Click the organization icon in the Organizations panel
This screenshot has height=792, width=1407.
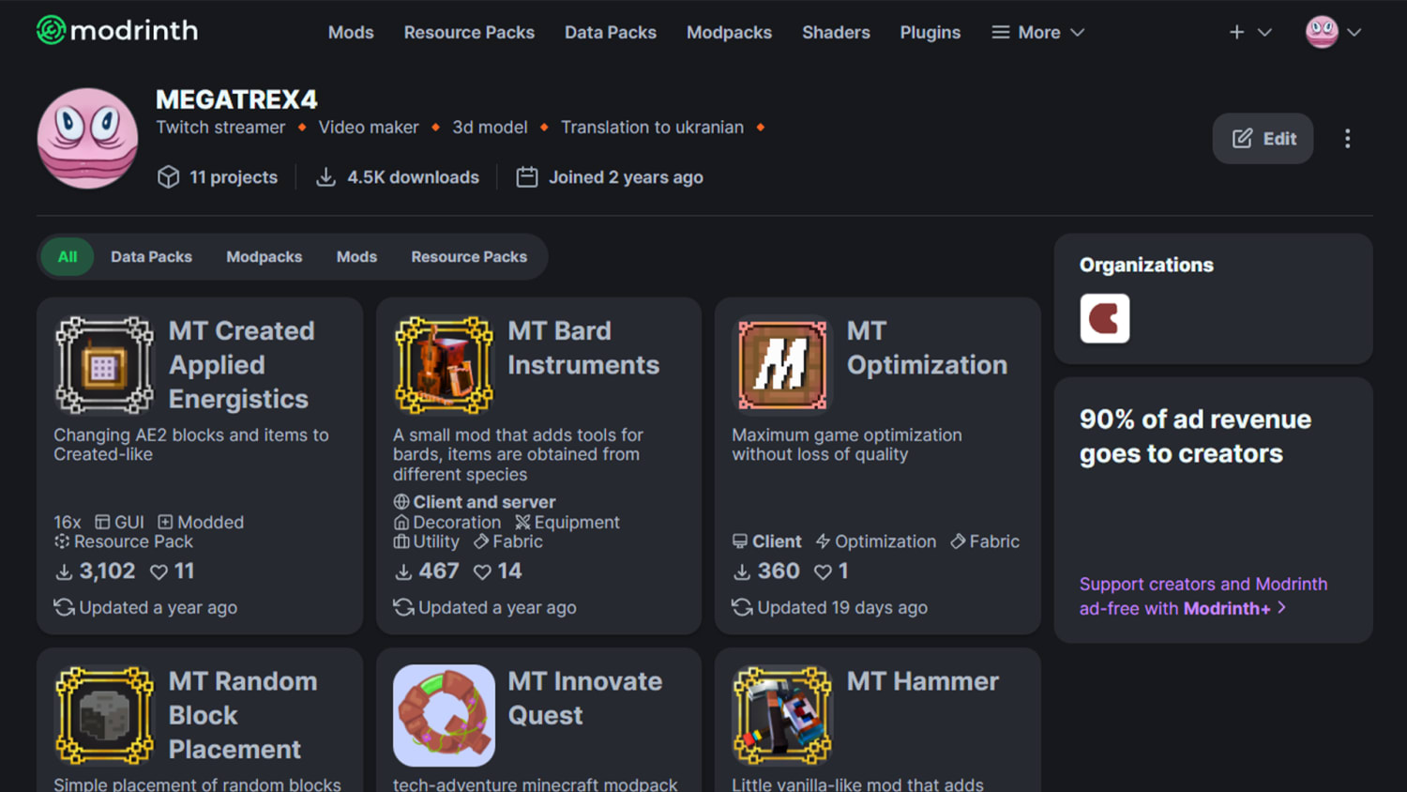click(x=1104, y=318)
